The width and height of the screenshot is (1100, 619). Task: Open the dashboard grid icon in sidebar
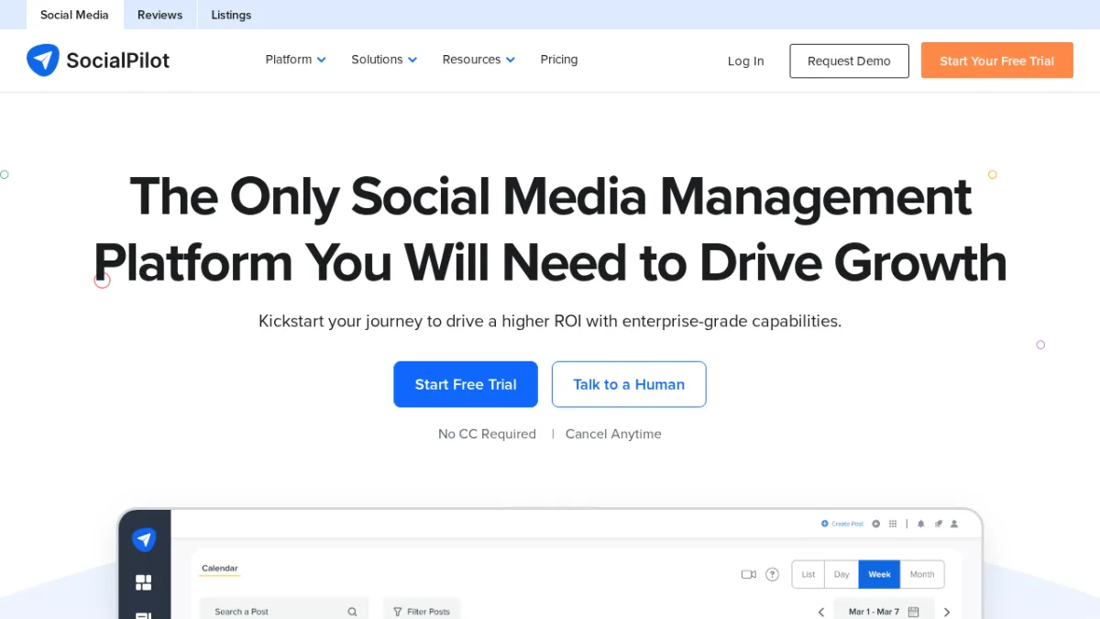[143, 582]
